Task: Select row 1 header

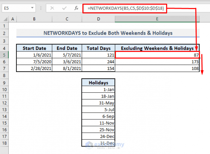Action: [x=4, y=26]
